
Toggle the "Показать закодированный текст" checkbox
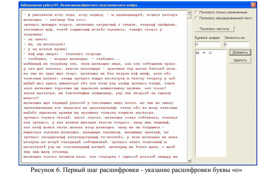[x=197, y=18]
